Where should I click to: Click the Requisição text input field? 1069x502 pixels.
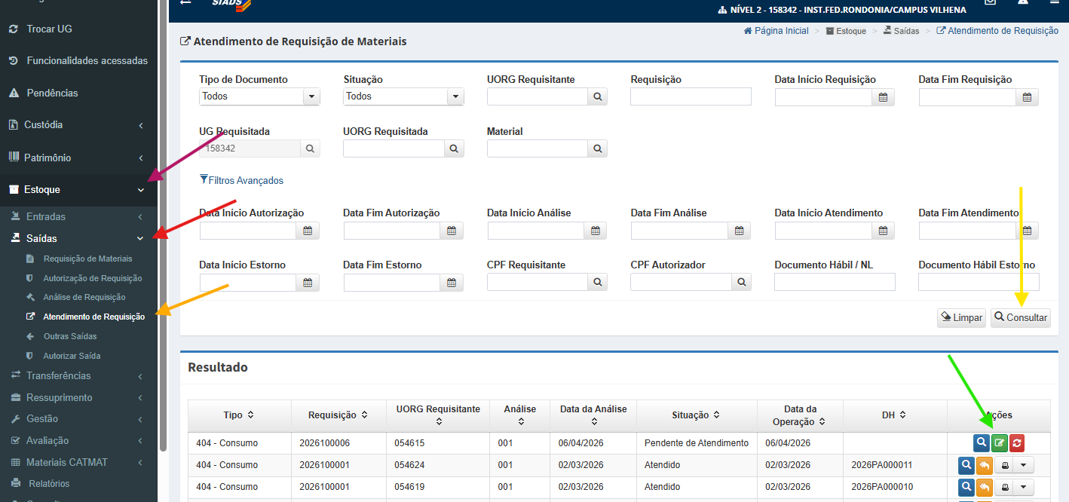pos(691,96)
